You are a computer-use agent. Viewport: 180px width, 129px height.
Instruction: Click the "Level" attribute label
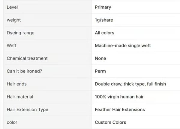click(x=12, y=7)
